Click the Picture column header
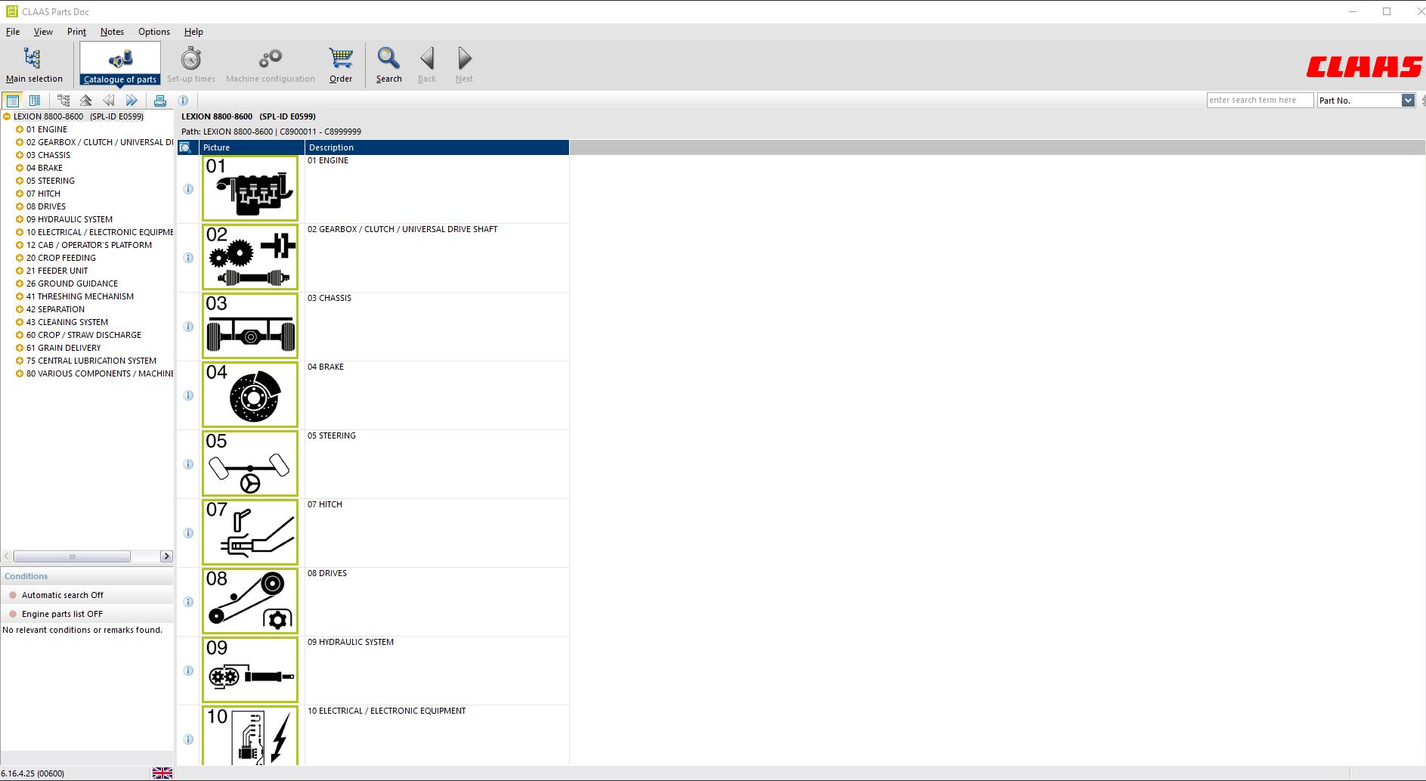 click(252, 147)
